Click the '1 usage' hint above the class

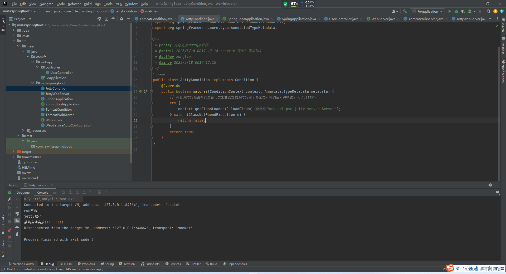pyautogui.click(x=159, y=74)
